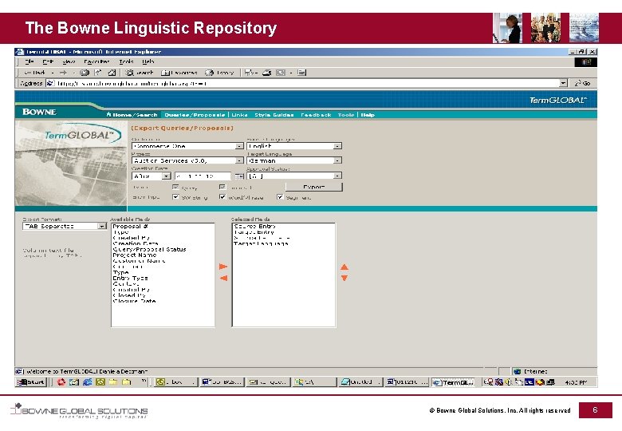This screenshot has width=622, height=431.
Task: Open the Favorites toolbar button
Action: tap(179, 73)
